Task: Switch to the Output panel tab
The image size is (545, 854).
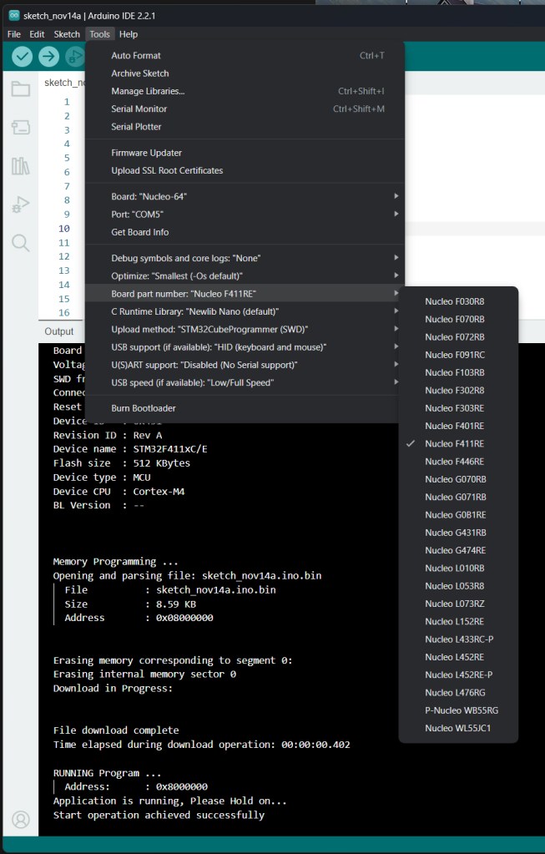Action: coord(59,331)
